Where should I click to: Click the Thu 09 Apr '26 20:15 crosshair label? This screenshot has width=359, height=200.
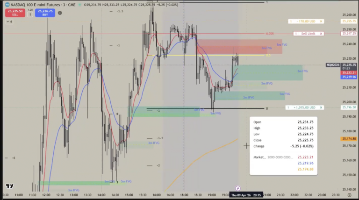(x=246, y=195)
